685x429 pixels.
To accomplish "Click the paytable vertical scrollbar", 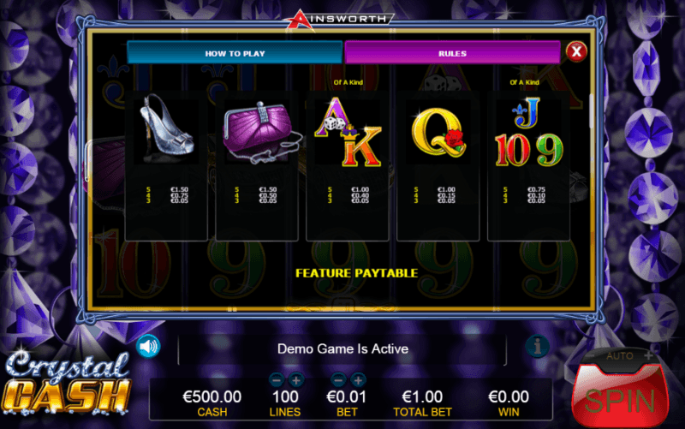I will tap(592, 111).
